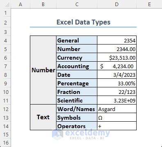Select row 12 header
162x147 pixels.
5,109
